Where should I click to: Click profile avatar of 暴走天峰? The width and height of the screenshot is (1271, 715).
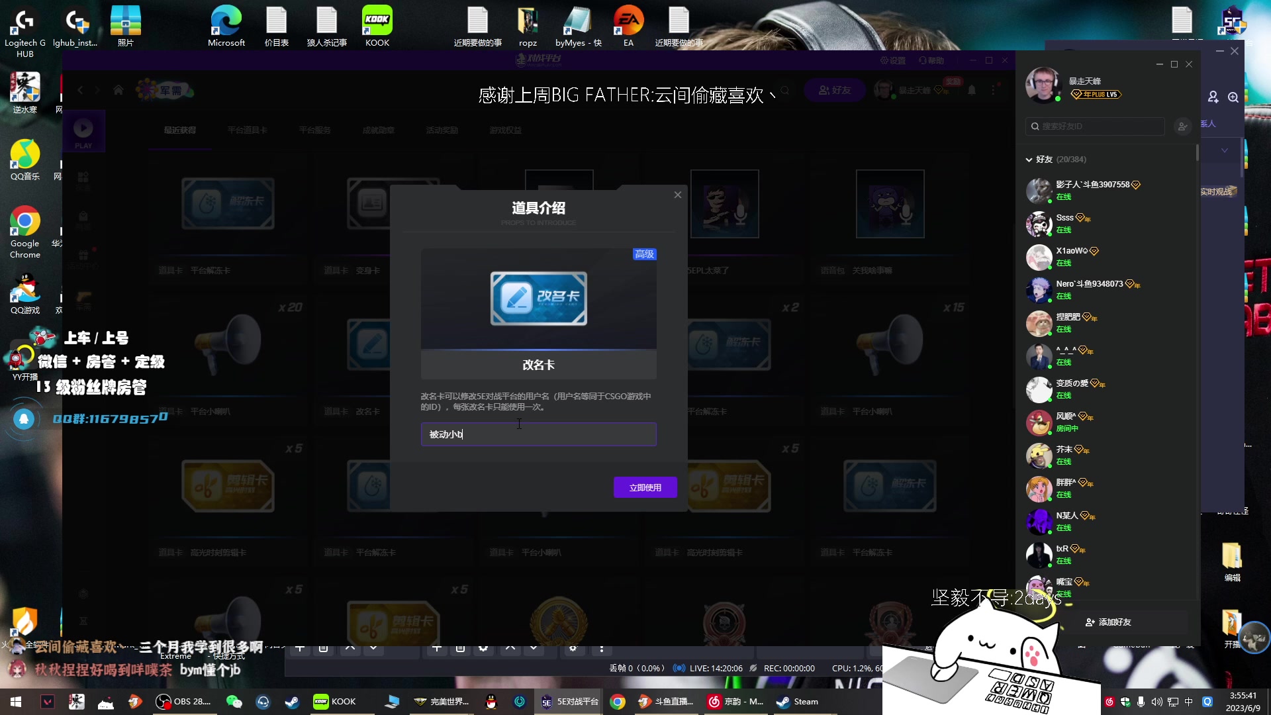1043,85
